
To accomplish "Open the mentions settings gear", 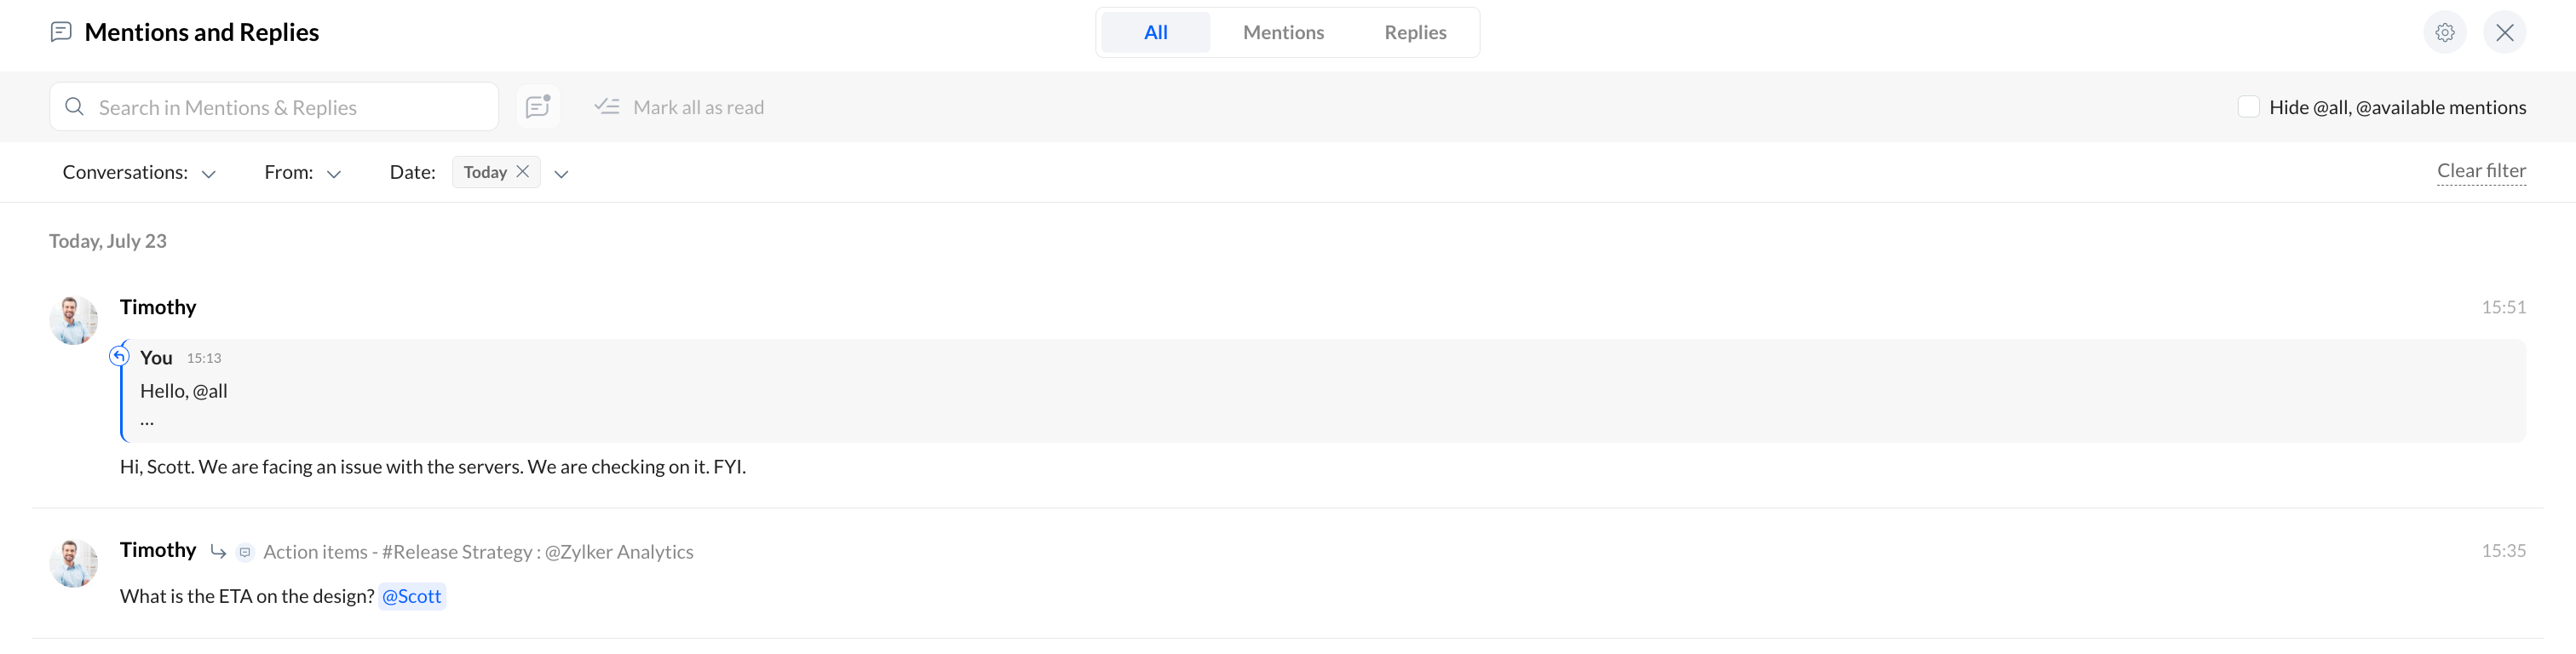I will 2444,33.
